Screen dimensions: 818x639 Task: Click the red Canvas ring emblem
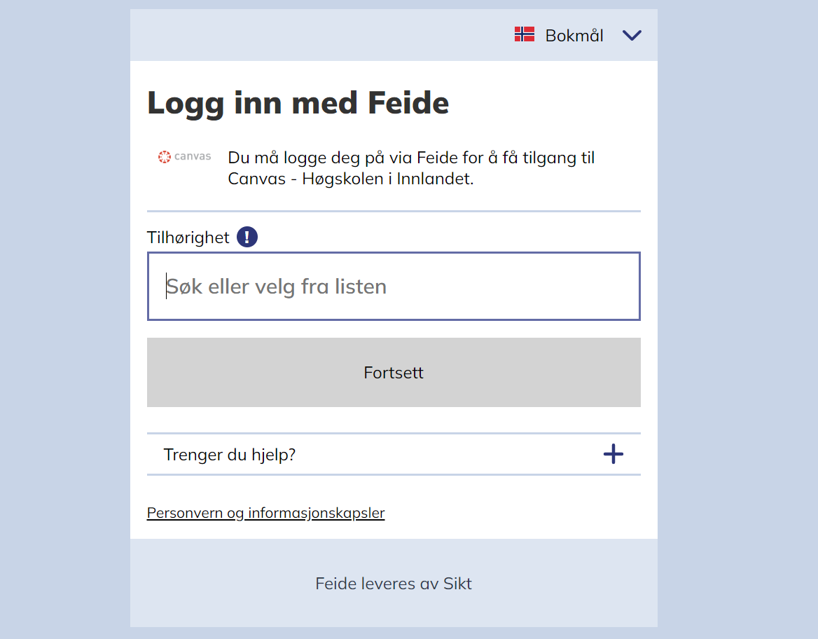pyautogui.click(x=165, y=157)
